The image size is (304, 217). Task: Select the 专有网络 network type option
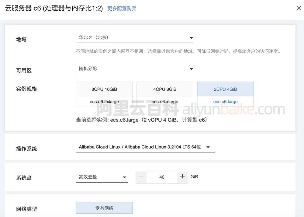tap(104, 208)
